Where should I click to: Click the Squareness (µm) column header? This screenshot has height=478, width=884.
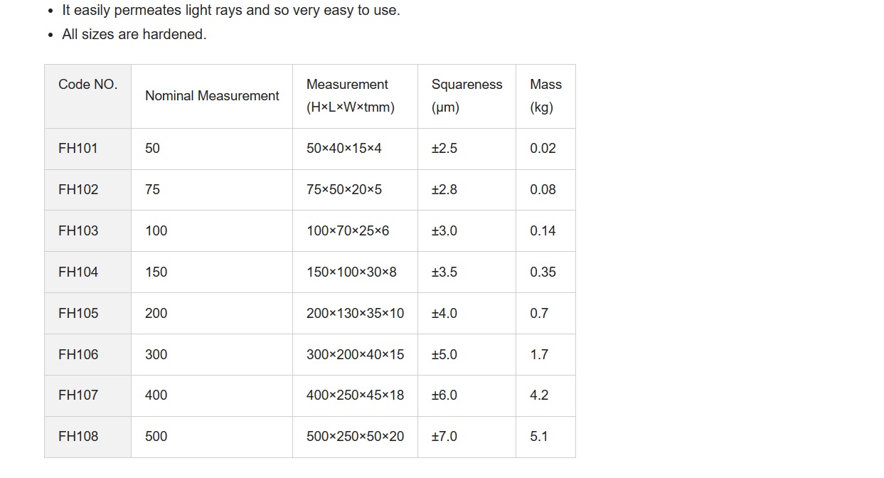467,96
